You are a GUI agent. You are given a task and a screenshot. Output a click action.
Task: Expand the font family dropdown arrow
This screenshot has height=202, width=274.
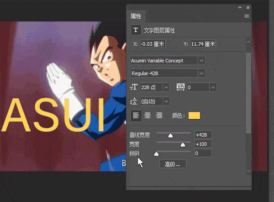click(201, 61)
